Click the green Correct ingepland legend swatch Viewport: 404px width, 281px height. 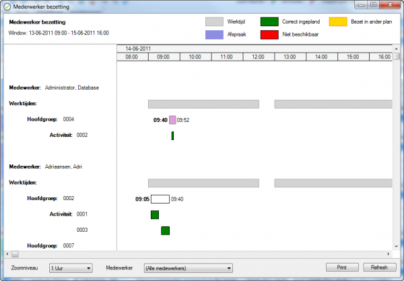pos(269,22)
